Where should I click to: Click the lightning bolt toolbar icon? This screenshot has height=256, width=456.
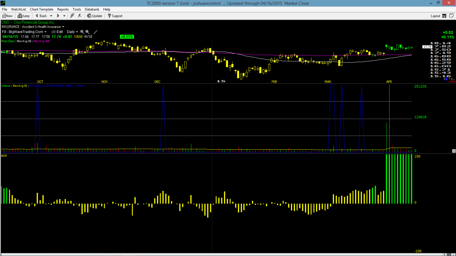72,16
